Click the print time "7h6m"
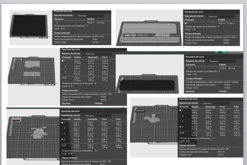This screenshot has height=165, width=247. click(x=95, y=39)
